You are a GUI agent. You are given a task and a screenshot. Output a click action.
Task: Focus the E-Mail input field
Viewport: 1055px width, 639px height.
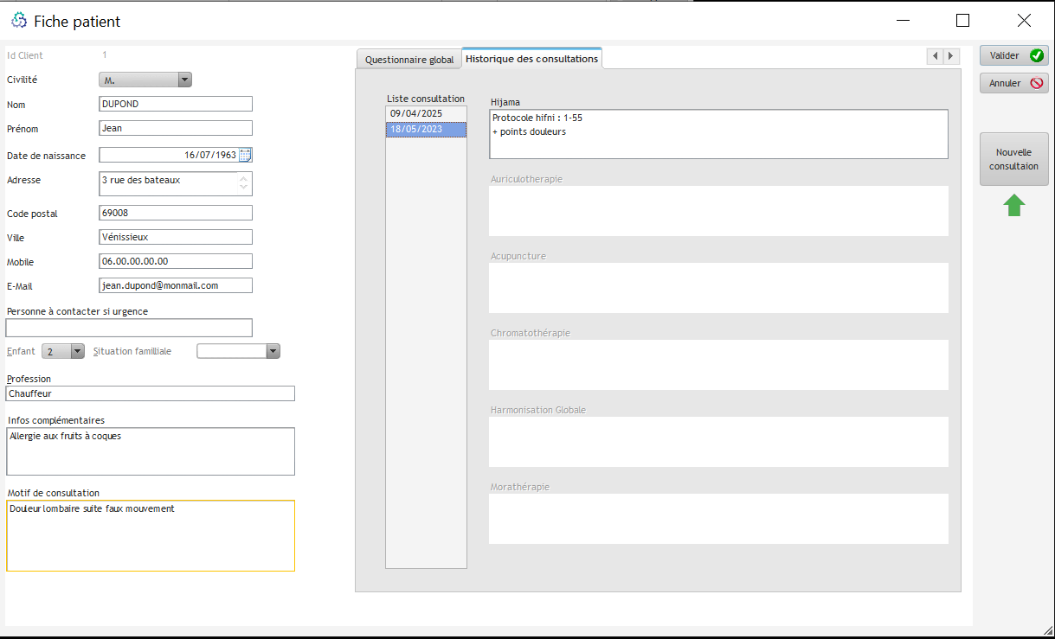pyautogui.click(x=176, y=285)
